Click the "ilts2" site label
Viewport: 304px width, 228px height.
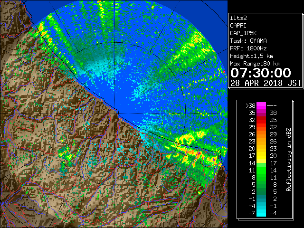(x=238, y=18)
